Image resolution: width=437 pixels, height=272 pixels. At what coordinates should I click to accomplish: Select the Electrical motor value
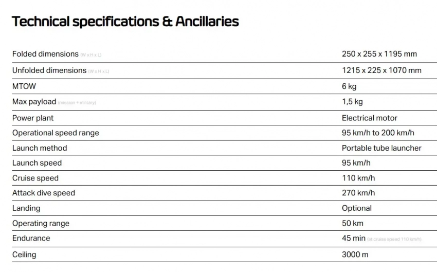(x=370, y=118)
